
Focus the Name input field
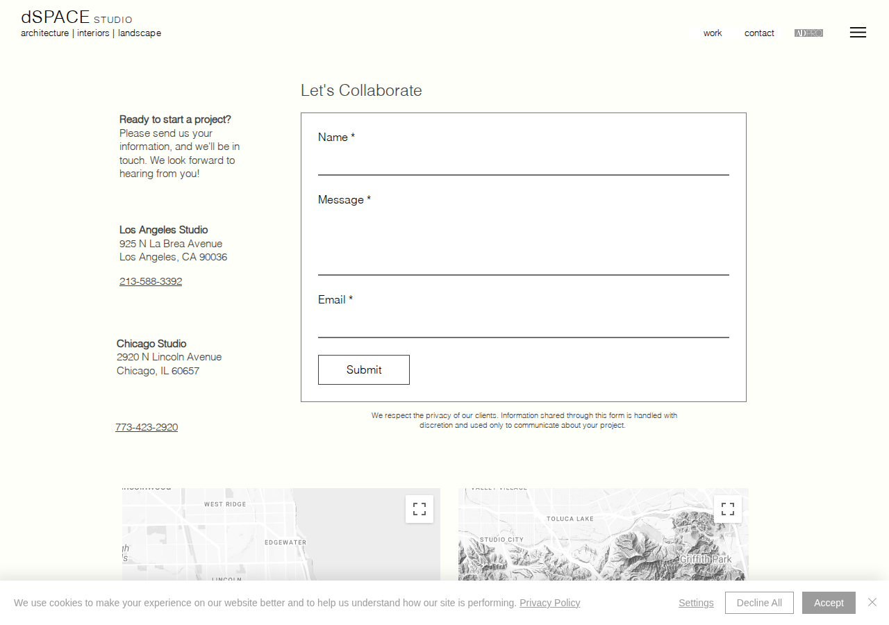(524, 162)
